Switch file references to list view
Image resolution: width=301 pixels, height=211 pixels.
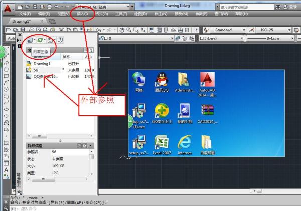coord(86,50)
